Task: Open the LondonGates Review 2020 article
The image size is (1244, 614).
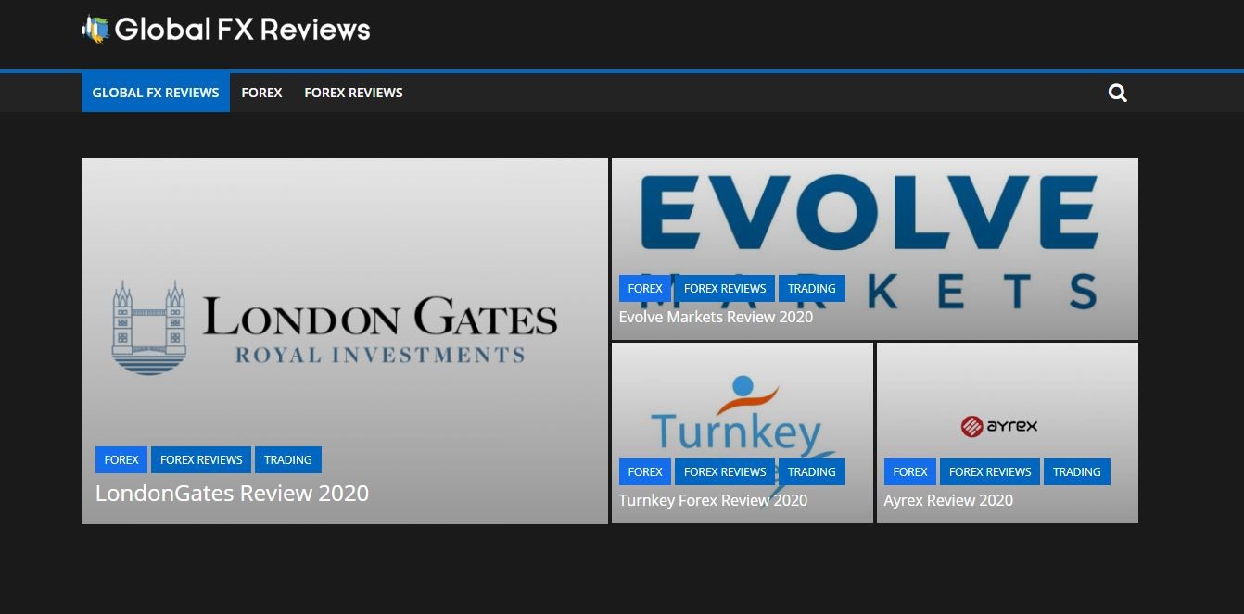Action: pos(232,493)
